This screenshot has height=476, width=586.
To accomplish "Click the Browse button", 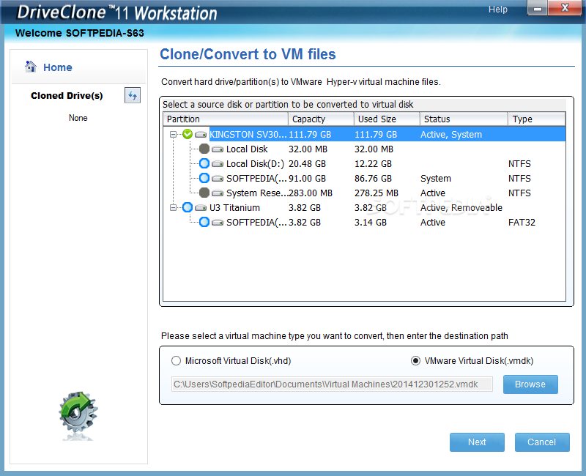I will point(530,384).
